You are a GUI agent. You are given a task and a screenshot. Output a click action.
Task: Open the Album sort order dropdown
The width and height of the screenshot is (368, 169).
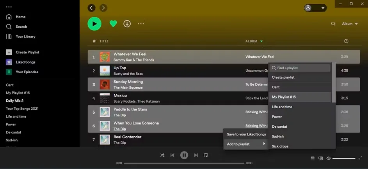tap(350, 24)
